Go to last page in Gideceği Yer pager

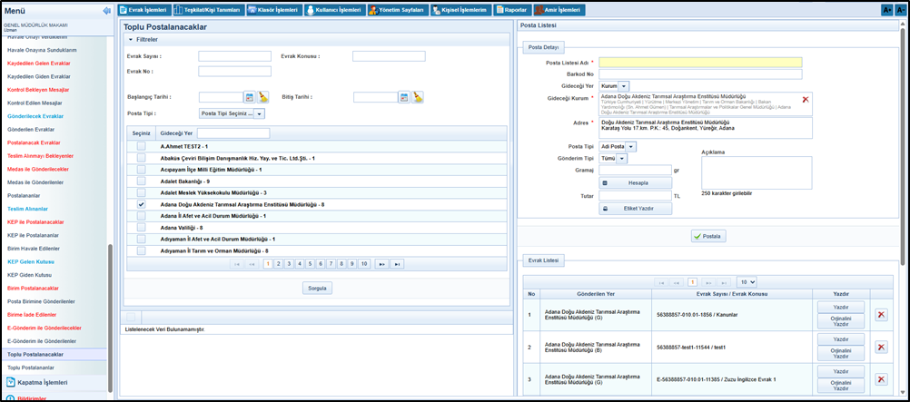tap(397, 264)
